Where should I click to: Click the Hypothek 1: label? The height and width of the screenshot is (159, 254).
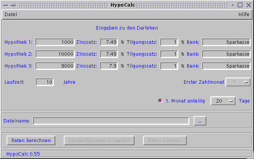pos(18,42)
